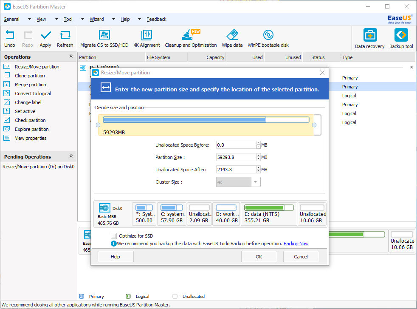Image resolution: width=417 pixels, height=309 pixels.
Task: Collapse the disk list with the chevron
Action: pyautogui.click(x=411, y=67)
